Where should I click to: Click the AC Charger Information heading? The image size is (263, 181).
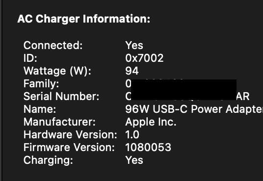coord(84,19)
